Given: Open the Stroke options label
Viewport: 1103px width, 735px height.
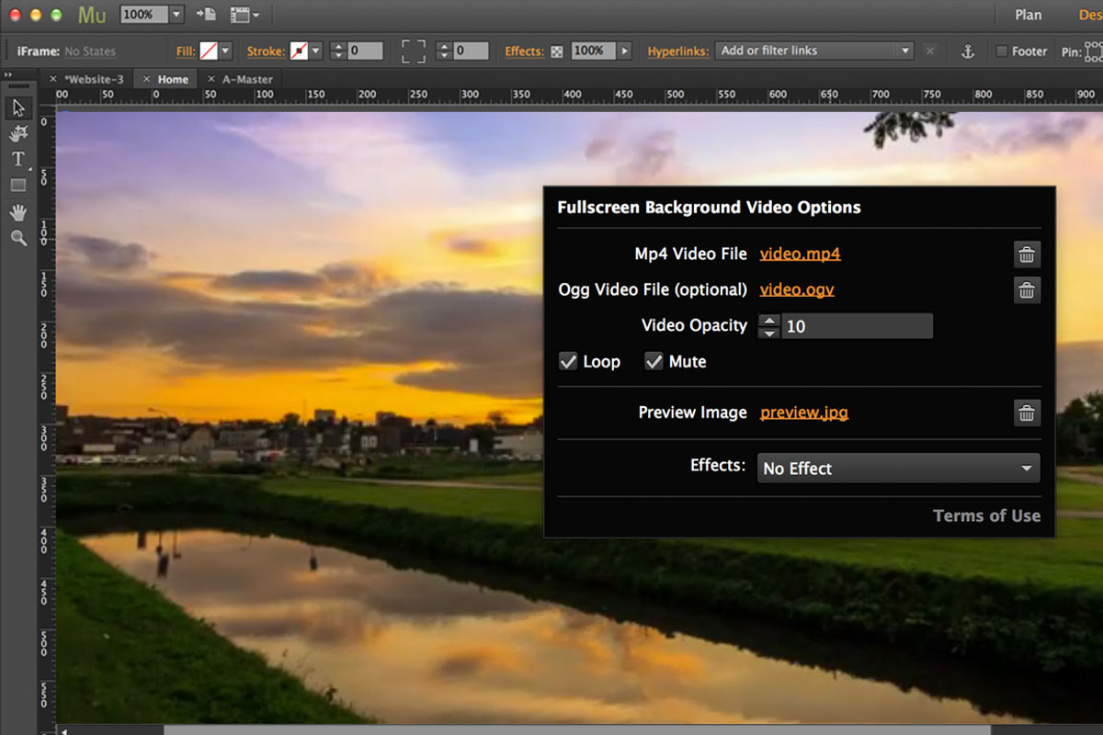Looking at the screenshot, I should pos(267,51).
